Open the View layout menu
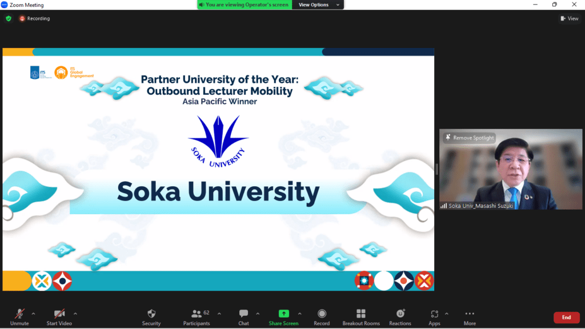 pyautogui.click(x=570, y=18)
